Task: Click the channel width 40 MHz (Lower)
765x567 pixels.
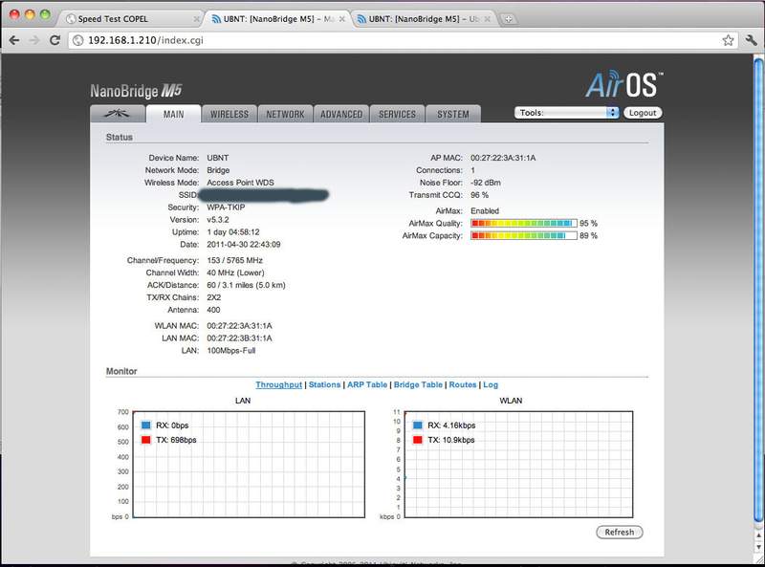Action: [x=235, y=273]
